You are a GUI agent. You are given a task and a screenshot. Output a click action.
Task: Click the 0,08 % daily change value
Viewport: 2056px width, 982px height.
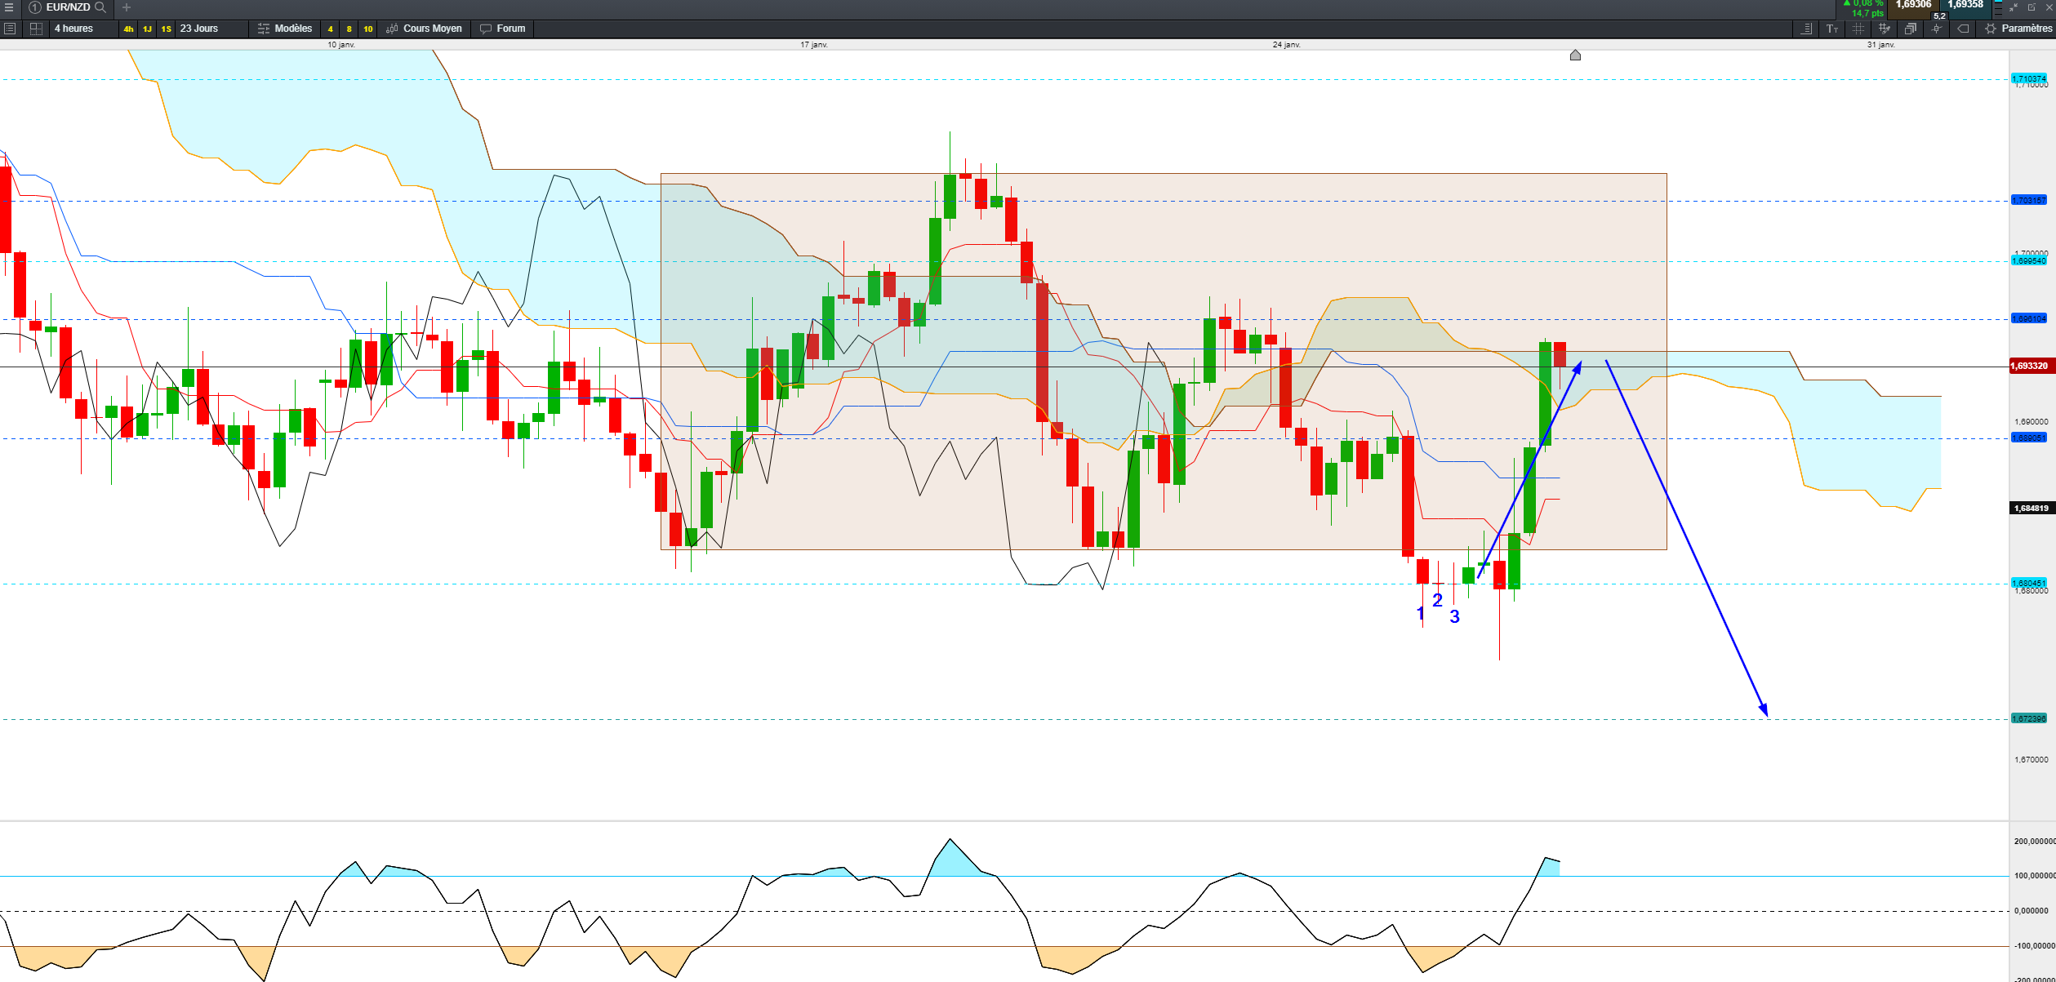coord(1869,4)
